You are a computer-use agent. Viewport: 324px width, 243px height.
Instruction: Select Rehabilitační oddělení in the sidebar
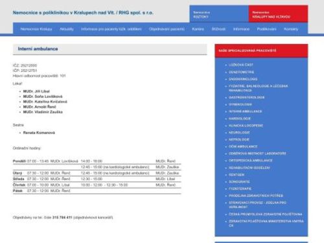click(x=249, y=168)
